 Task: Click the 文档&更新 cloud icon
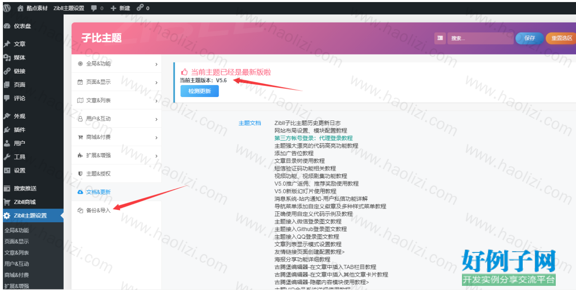[x=80, y=192]
